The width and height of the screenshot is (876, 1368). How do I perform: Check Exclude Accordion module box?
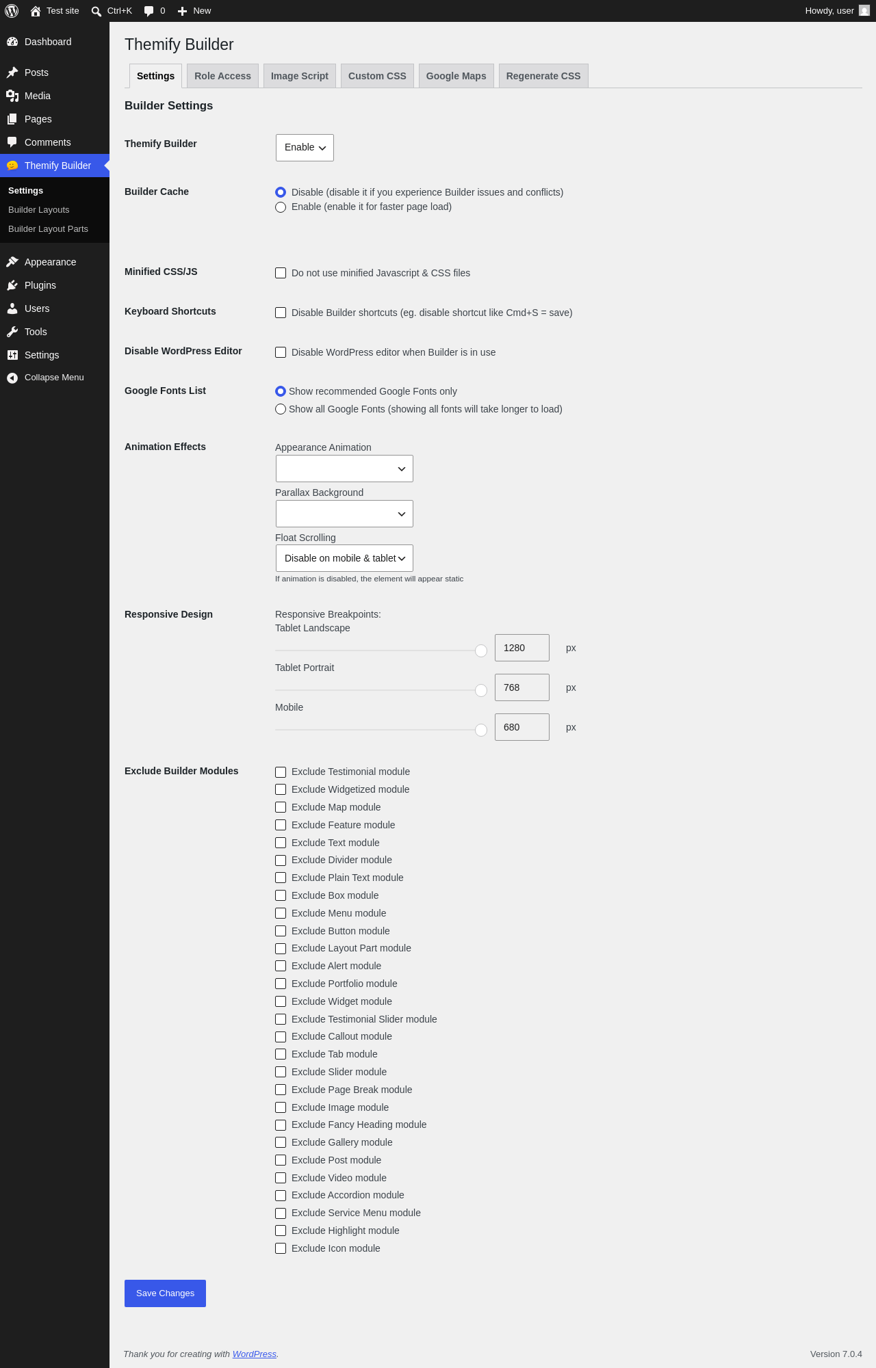point(281,1196)
